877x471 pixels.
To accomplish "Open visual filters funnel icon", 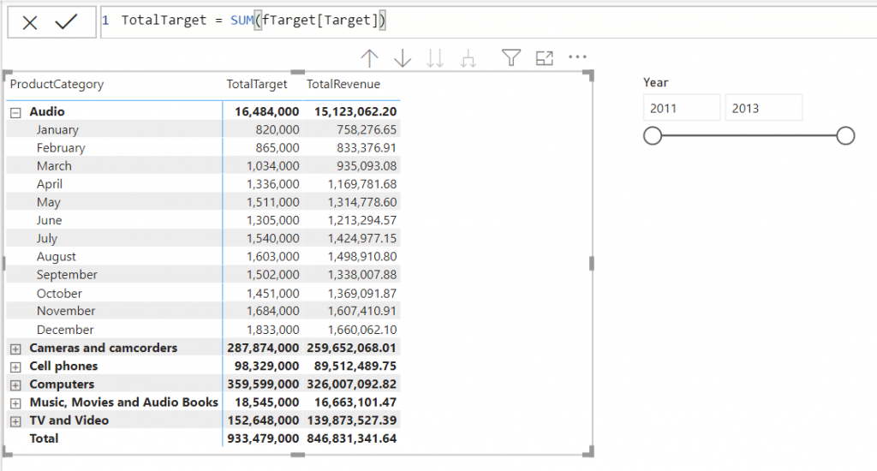I will click(x=511, y=57).
